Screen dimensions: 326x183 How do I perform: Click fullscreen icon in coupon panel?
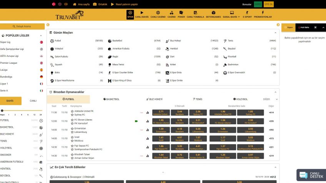coord(315,27)
